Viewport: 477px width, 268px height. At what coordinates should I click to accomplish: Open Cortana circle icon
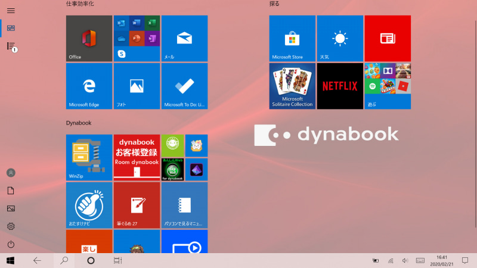coord(91,261)
